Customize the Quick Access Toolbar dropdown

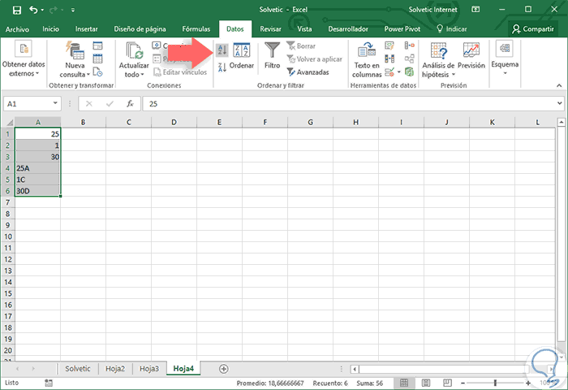click(x=73, y=11)
